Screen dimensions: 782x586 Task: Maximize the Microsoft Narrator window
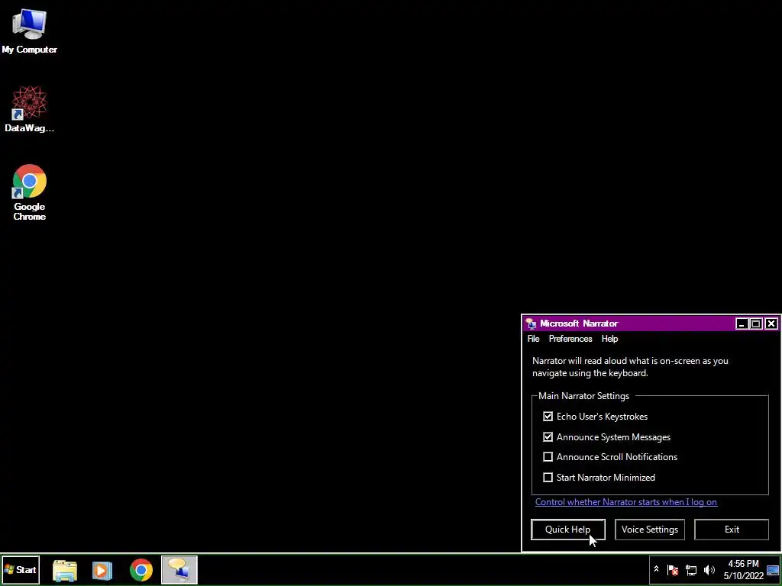(x=756, y=324)
